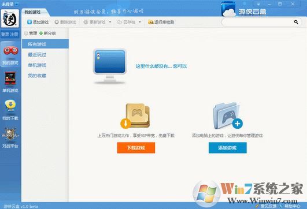Screen dimensions: 307x209
Task: Click the download game folder icon
Action: click(x=135, y=115)
